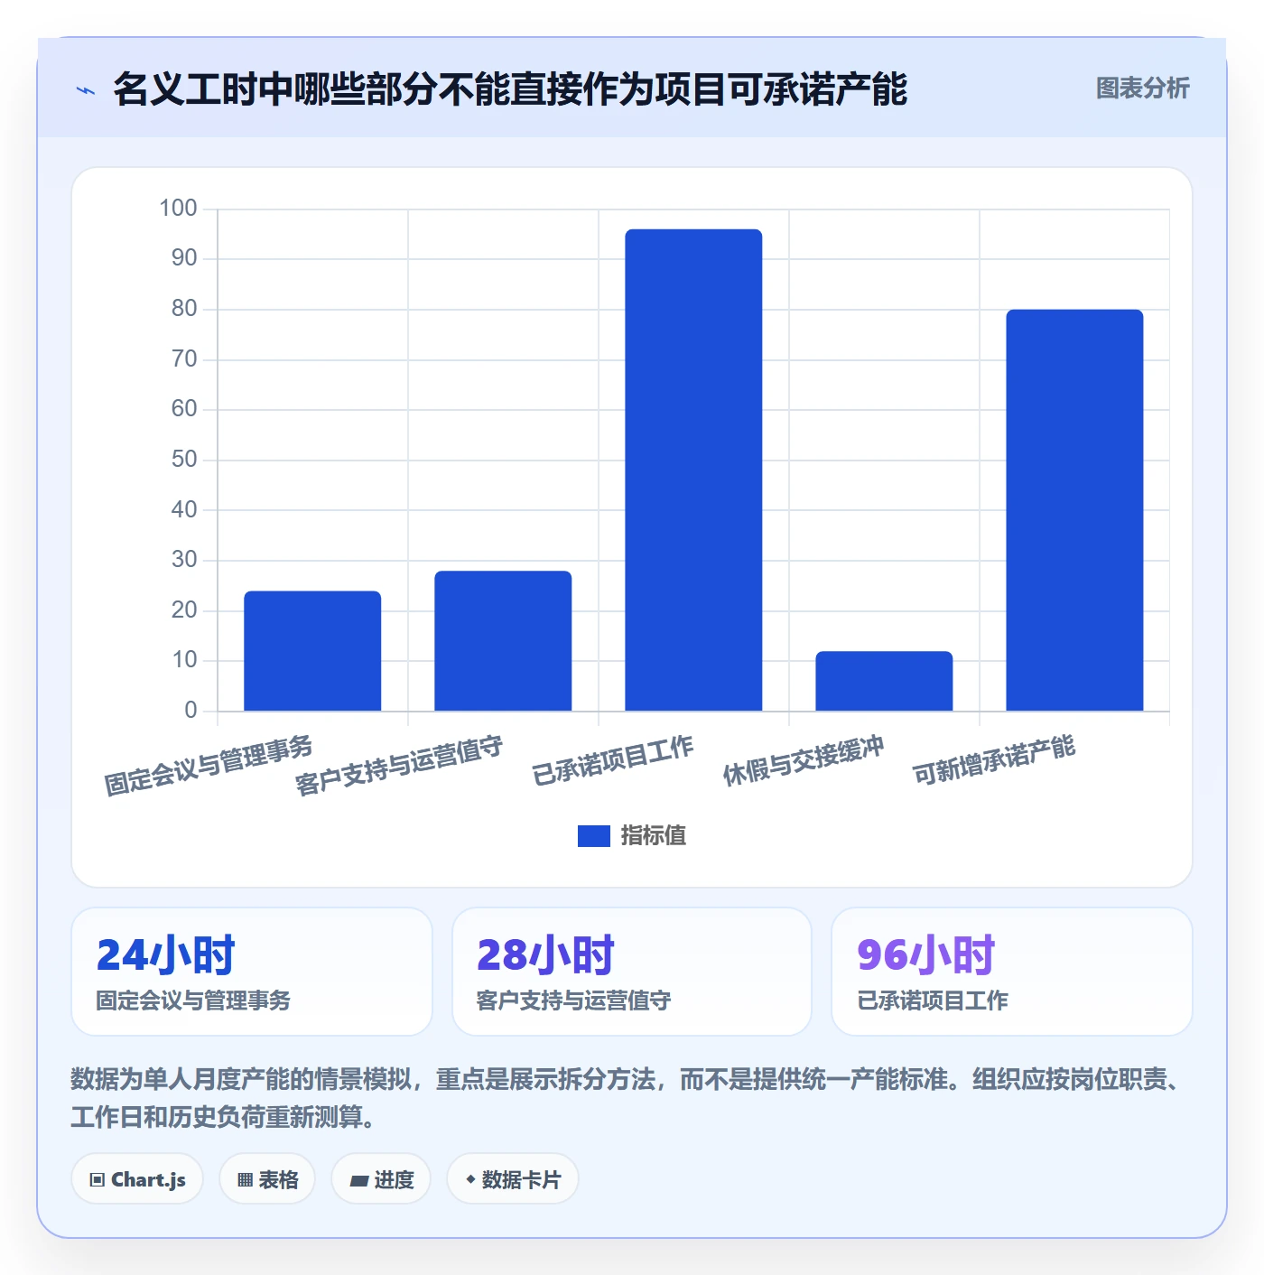Click the x-axis label 休假与交接缓冲
Viewport: 1264px width, 1275px height.
point(804,760)
